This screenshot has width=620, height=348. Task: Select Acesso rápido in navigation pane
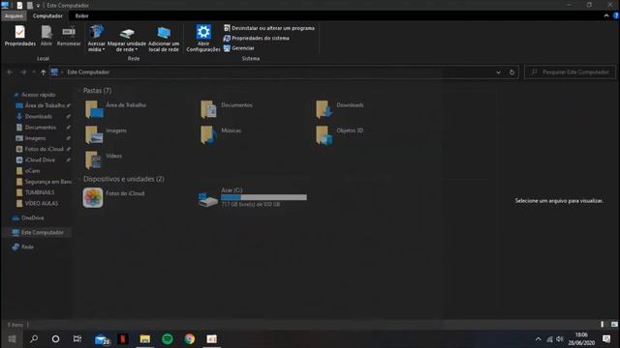click(x=39, y=95)
